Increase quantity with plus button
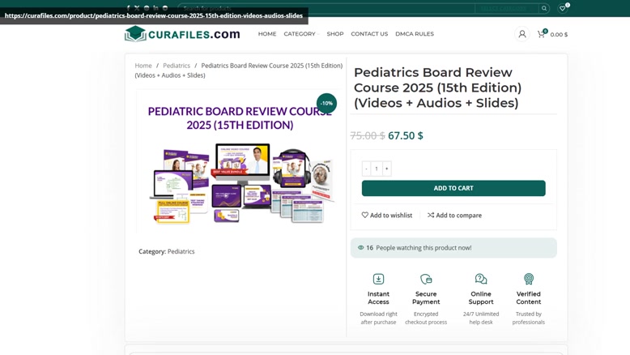The width and height of the screenshot is (630, 355). (386, 169)
